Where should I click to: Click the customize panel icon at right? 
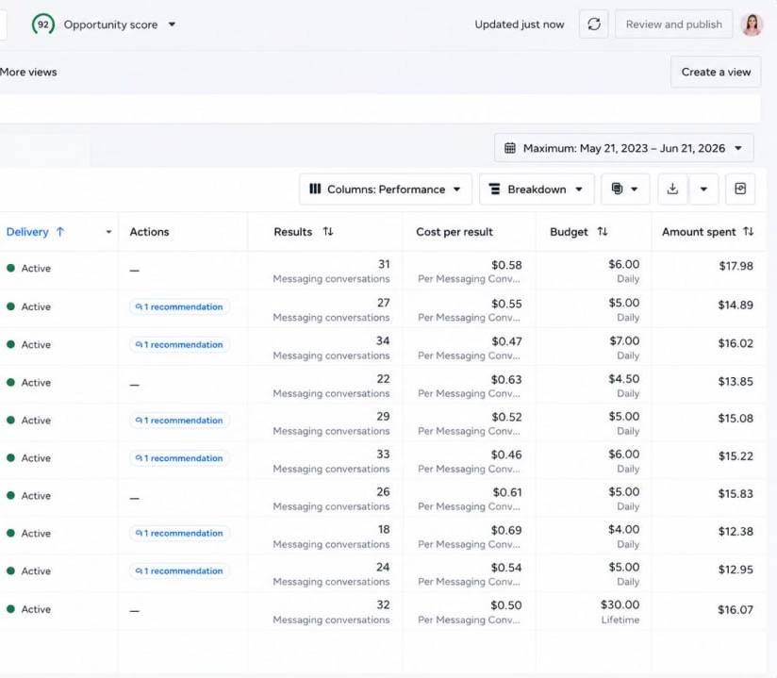(740, 189)
